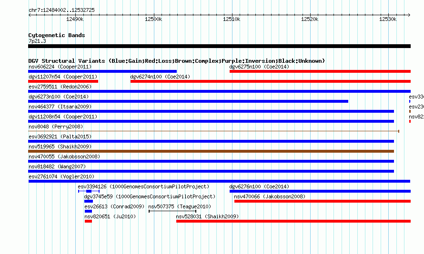Click the blue bar under dgv6276n100

coord(320,191)
